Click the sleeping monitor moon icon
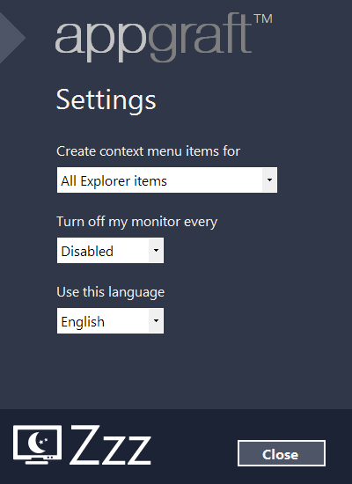352x484 pixels. 37,444
